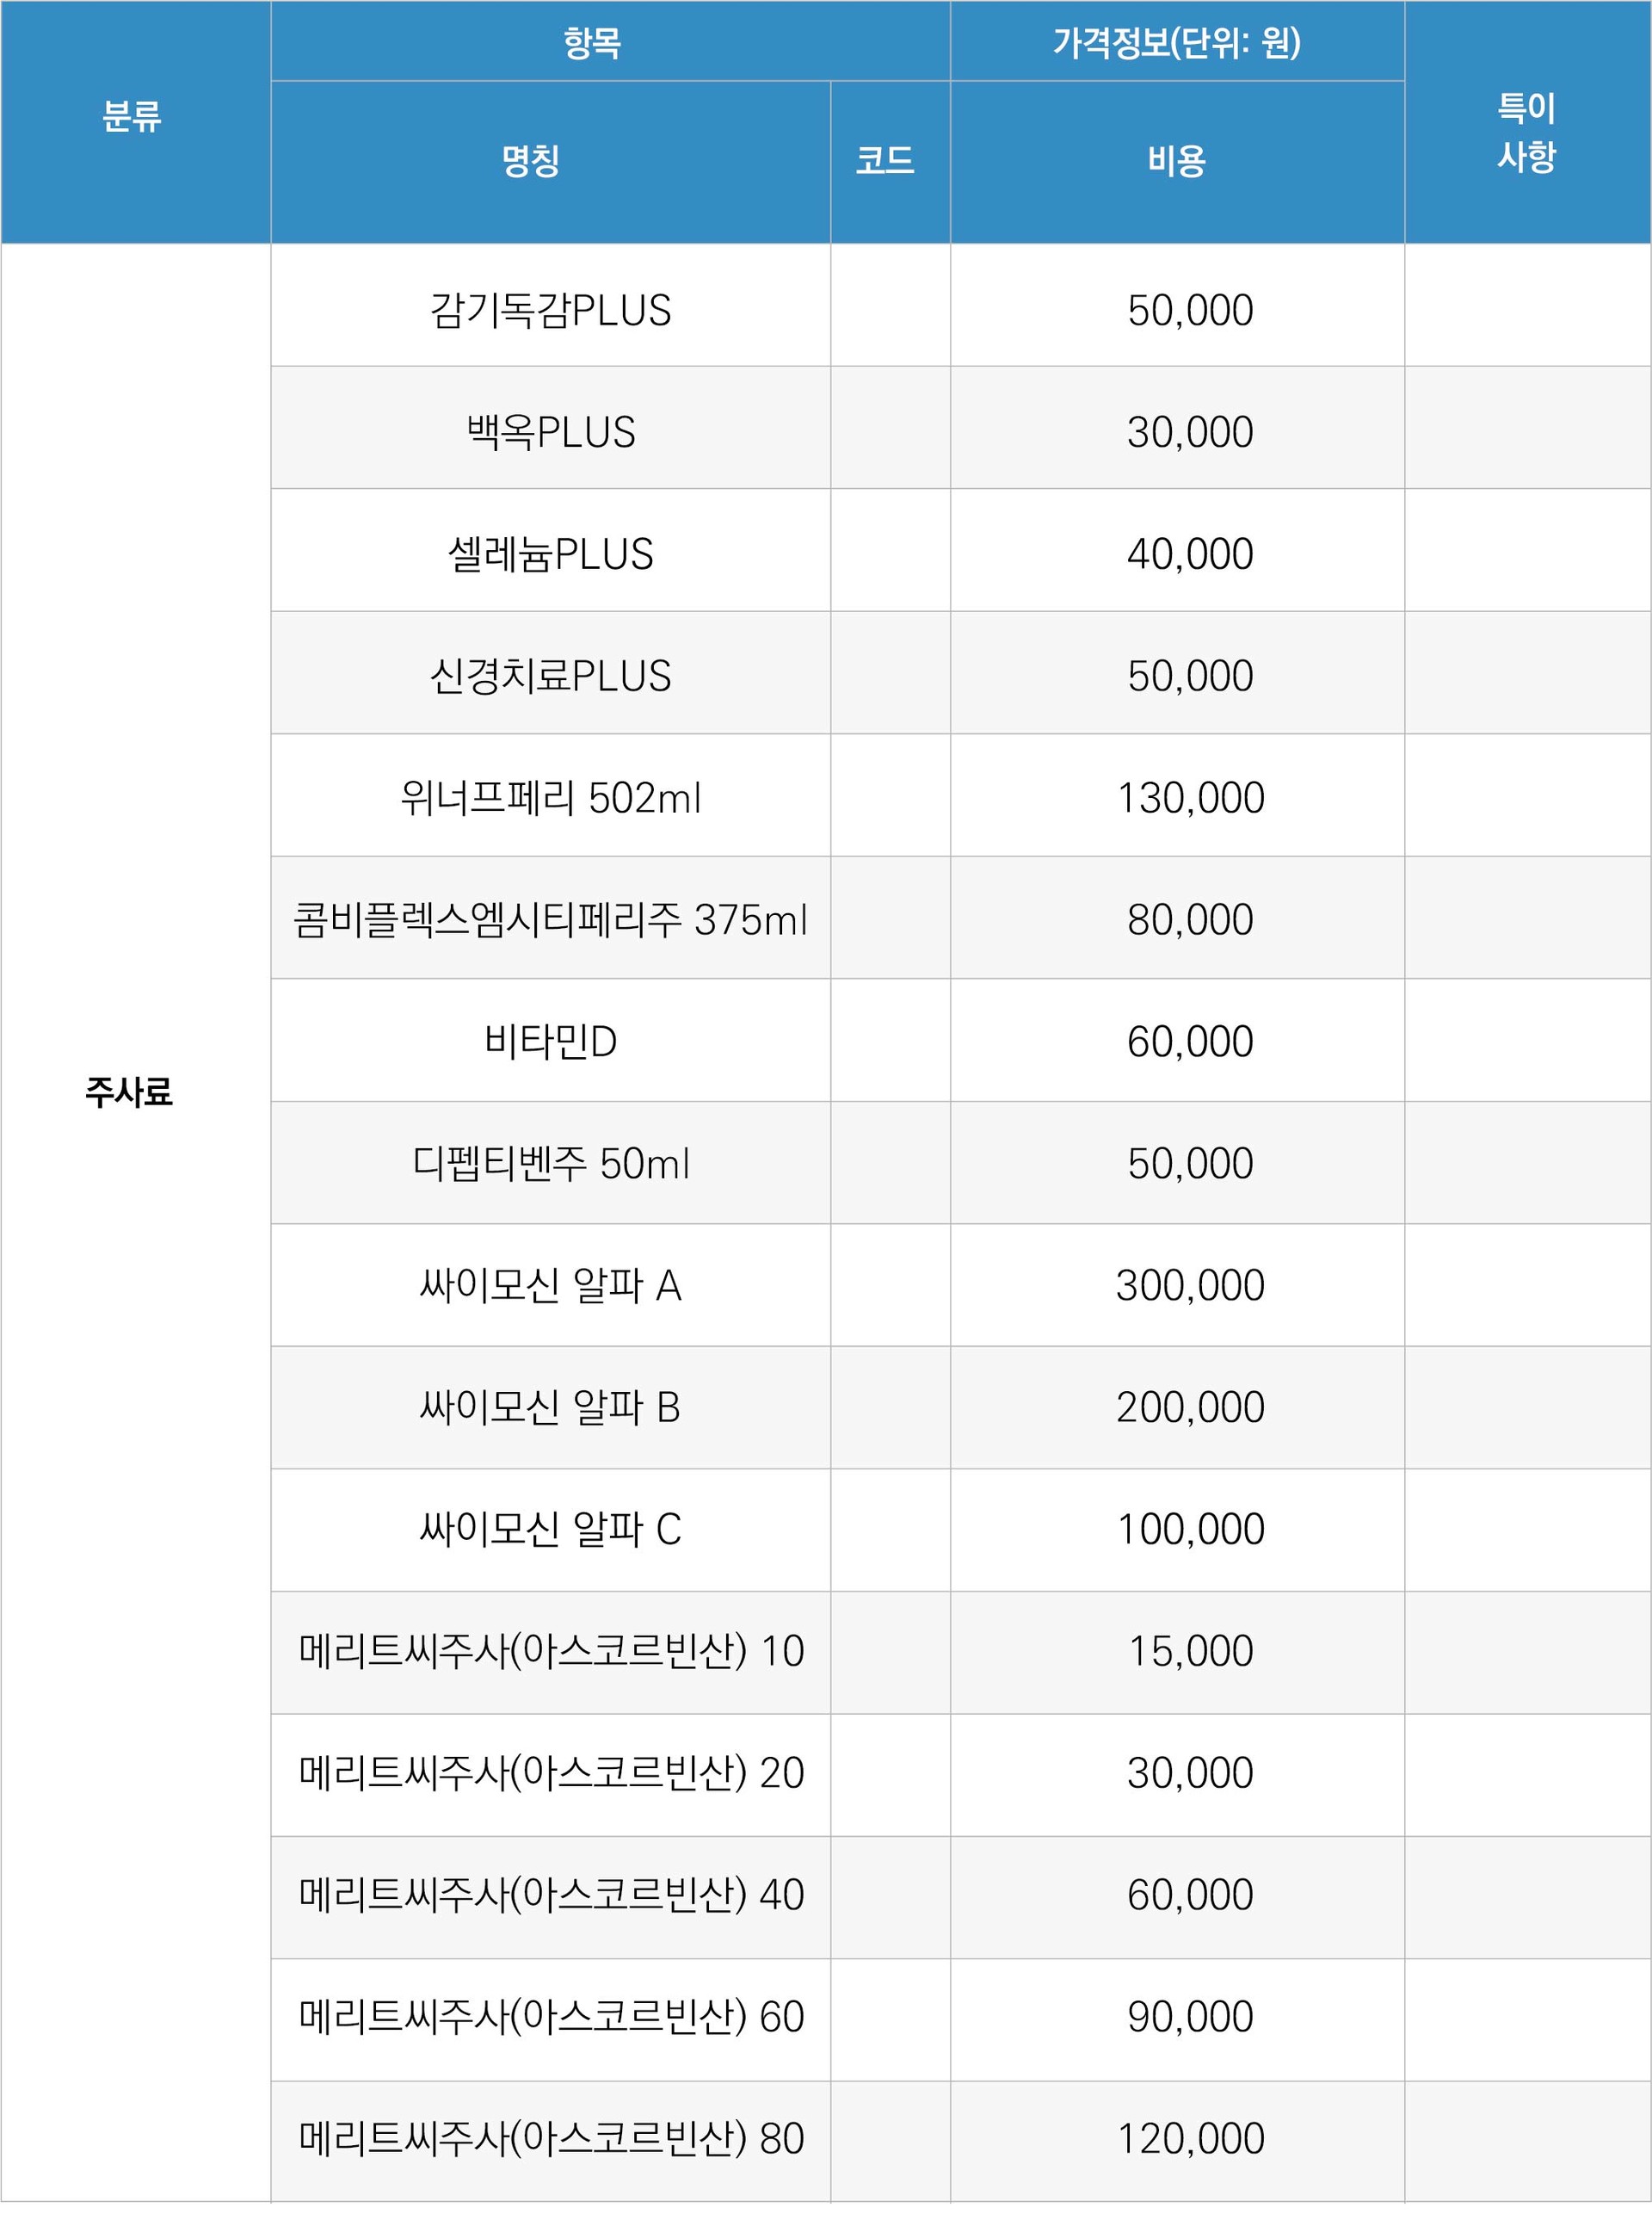1652x2220 pixels.
Task: Select the 백옥PLUS row name
Action: click(x=551, y=432)
